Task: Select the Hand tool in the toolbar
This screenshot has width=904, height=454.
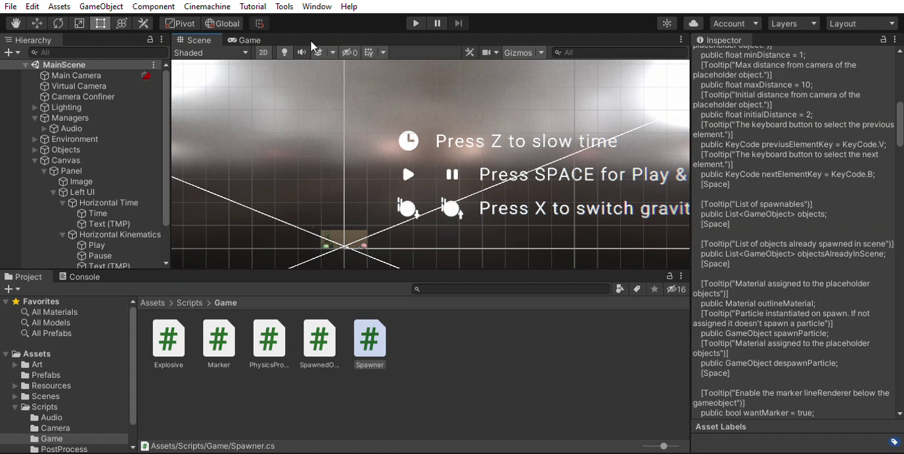Action: [x=16, y=24]
